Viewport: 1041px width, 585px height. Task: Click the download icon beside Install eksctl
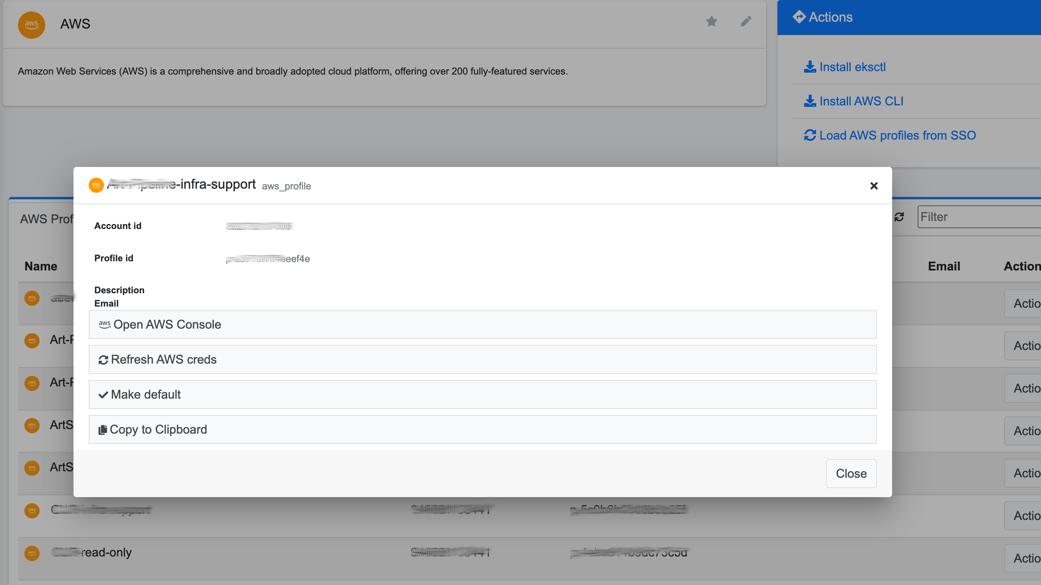tap(809, 67)
